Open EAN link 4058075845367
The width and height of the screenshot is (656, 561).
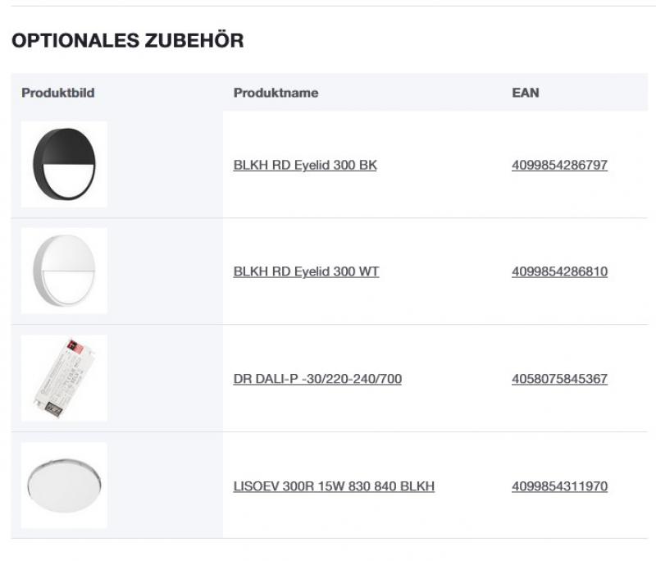559,378
